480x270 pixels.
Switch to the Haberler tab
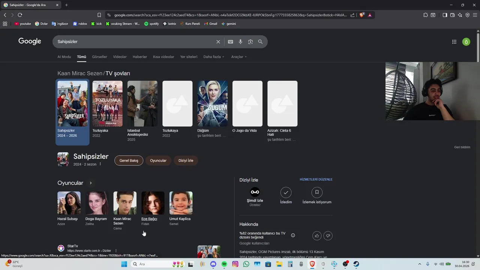click(x=140, y=57)
